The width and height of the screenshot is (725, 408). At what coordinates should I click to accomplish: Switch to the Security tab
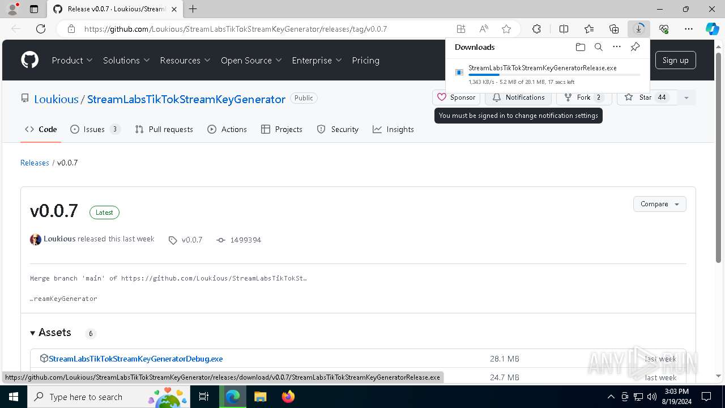(x=338, y=129)
